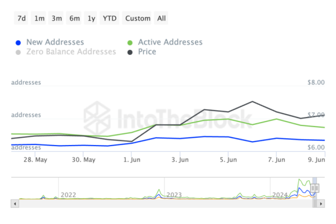Click the dark Price legend dot

pos(130,52)
